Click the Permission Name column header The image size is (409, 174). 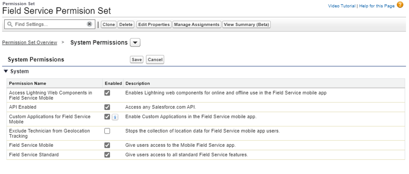(x=27, y=84)
